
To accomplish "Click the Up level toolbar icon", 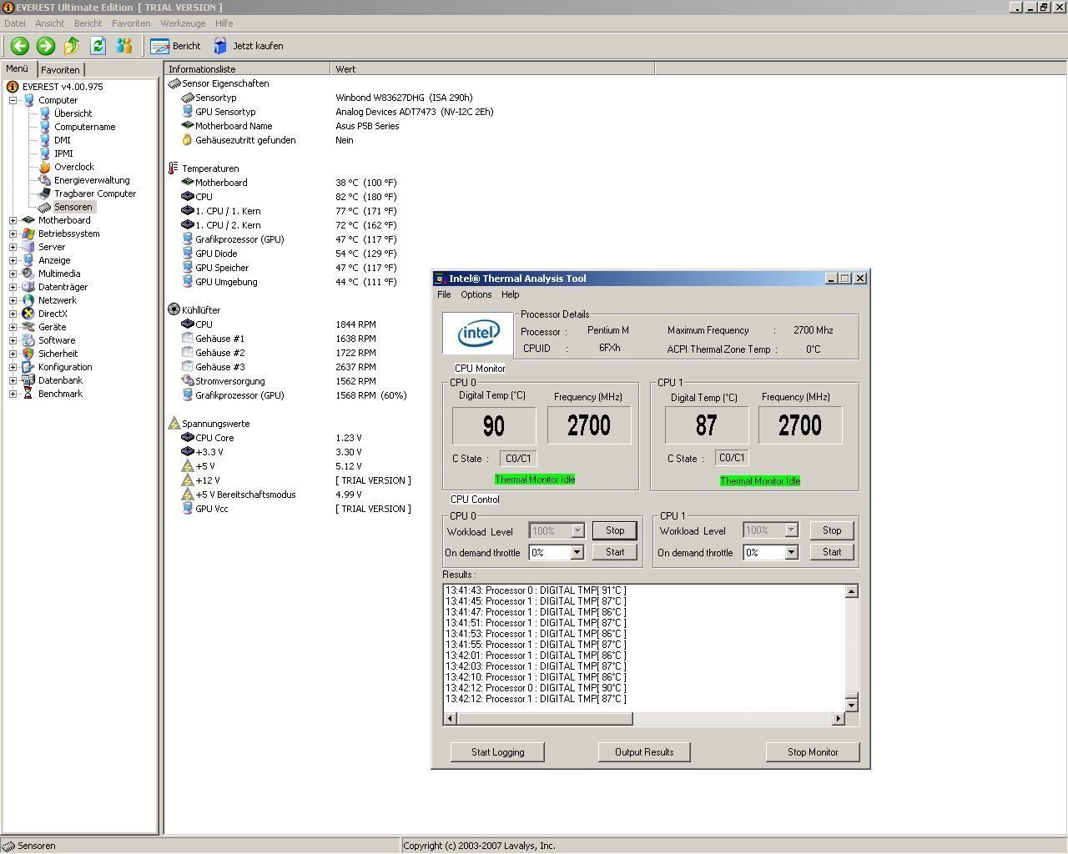I will (72, 46).
